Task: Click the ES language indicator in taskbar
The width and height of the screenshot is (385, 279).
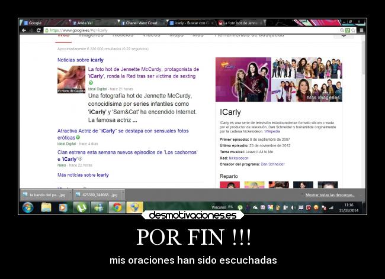Action: [230, 207]
